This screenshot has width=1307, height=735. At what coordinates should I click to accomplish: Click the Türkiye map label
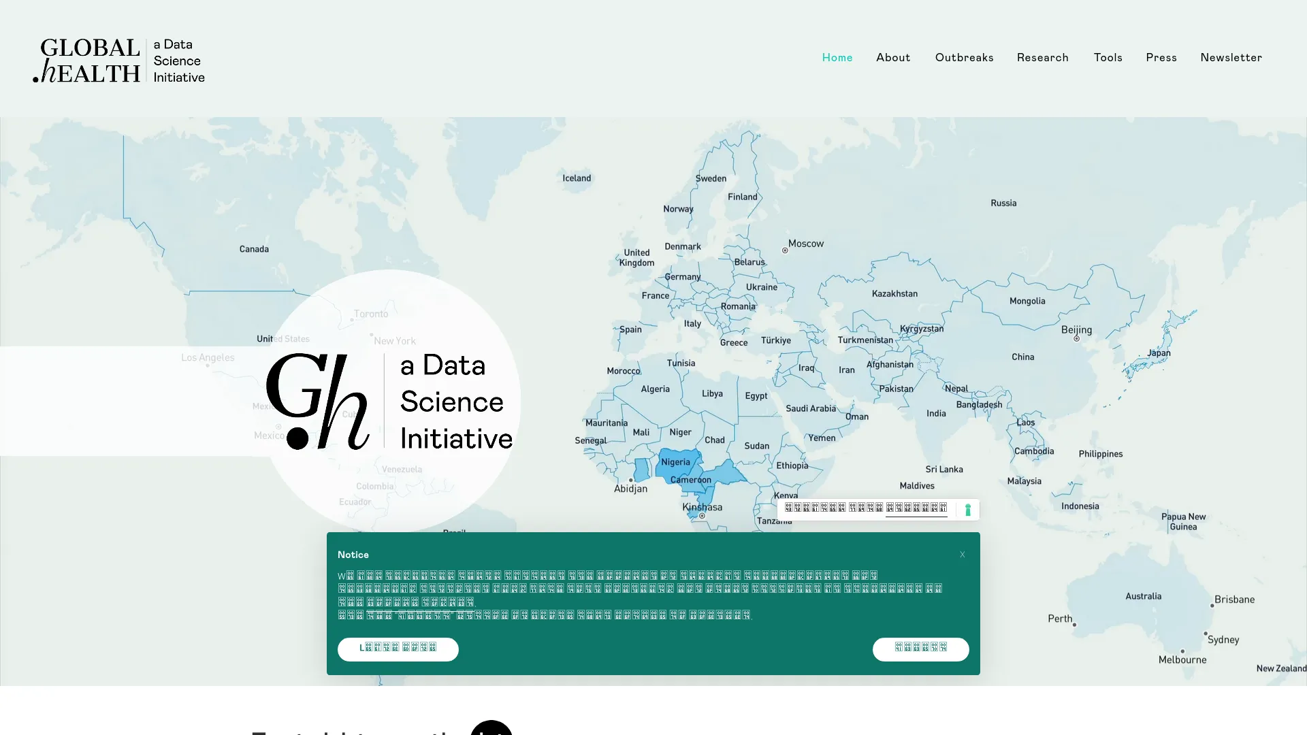(776, 340)
